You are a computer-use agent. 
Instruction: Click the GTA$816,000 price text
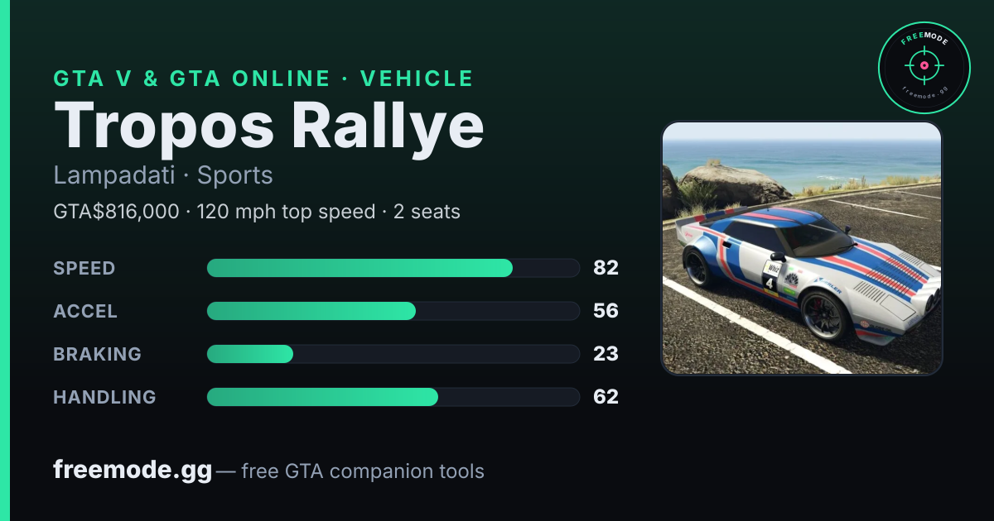(116, 212)
